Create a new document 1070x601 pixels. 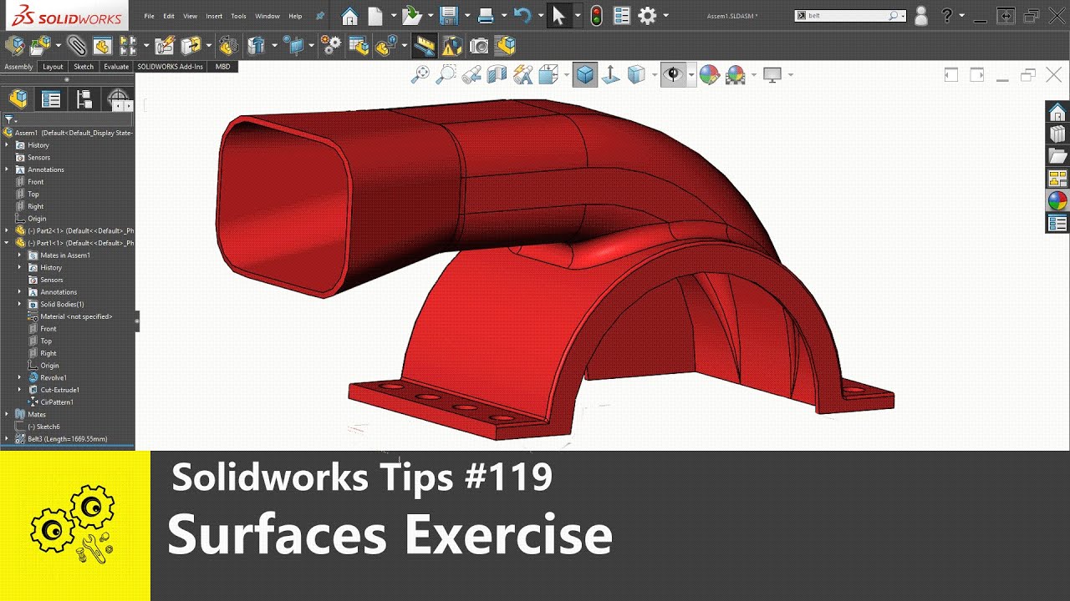click(x=375, y=16)
